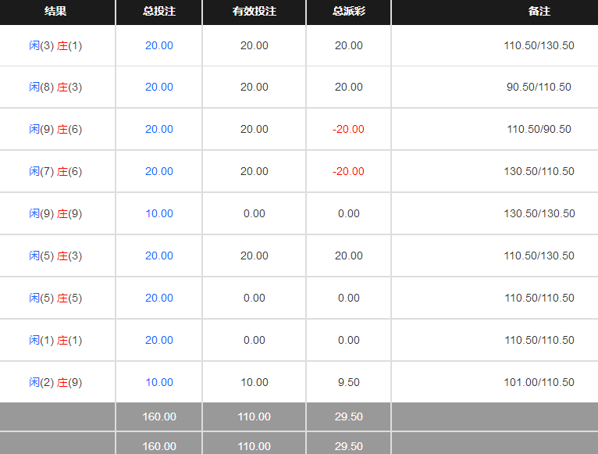Open the 20.00 bet link for 闲(5) 庄(5)

click(159, 298)
